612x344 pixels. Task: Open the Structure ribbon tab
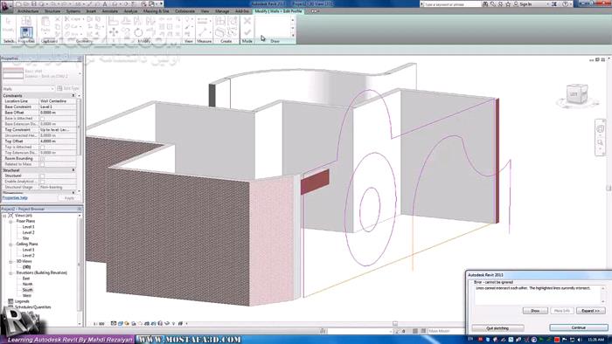[52, 11]
